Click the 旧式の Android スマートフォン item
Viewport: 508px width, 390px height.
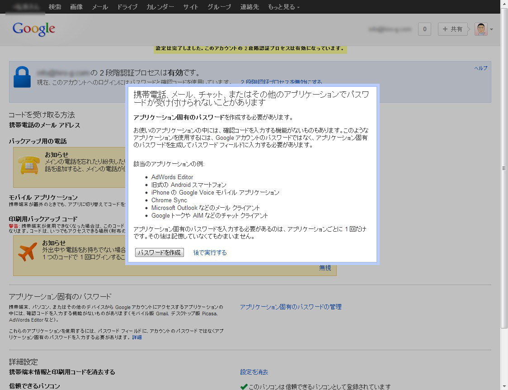click(189, 185)
